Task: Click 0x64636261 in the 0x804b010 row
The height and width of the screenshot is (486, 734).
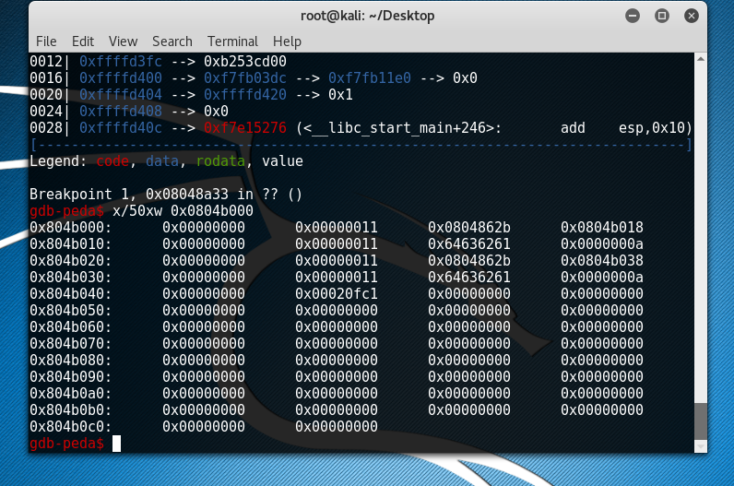Action: tap(469, 244)
